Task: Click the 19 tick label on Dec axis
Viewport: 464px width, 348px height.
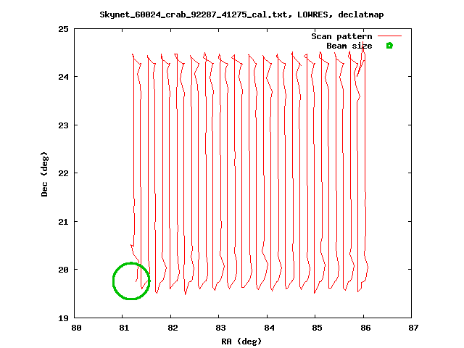Action: point(63,318)
